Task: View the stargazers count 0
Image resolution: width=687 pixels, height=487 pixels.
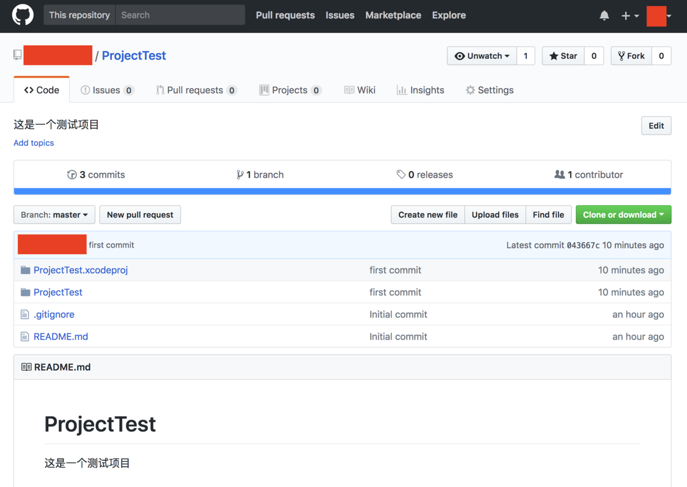Action: (x=594, y=56)
